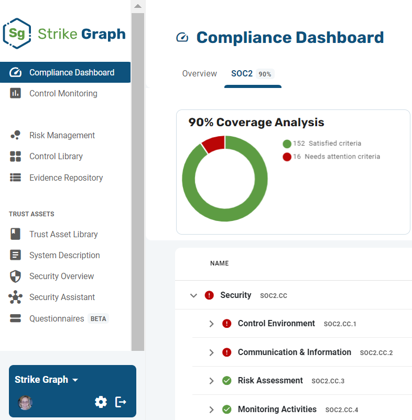Viewport: 412px width, 420px height.
Task: Click the Evidence Repository list icon
Action: coord(15,178)
